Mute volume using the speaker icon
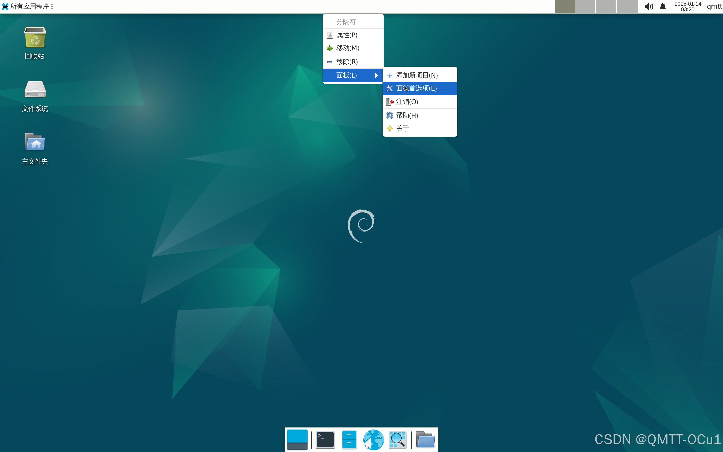Viewport: 723px width, 452px height. click(x=649, y=7)
